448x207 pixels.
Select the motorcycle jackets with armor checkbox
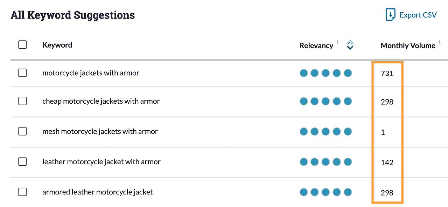click(x=22, y=73)
